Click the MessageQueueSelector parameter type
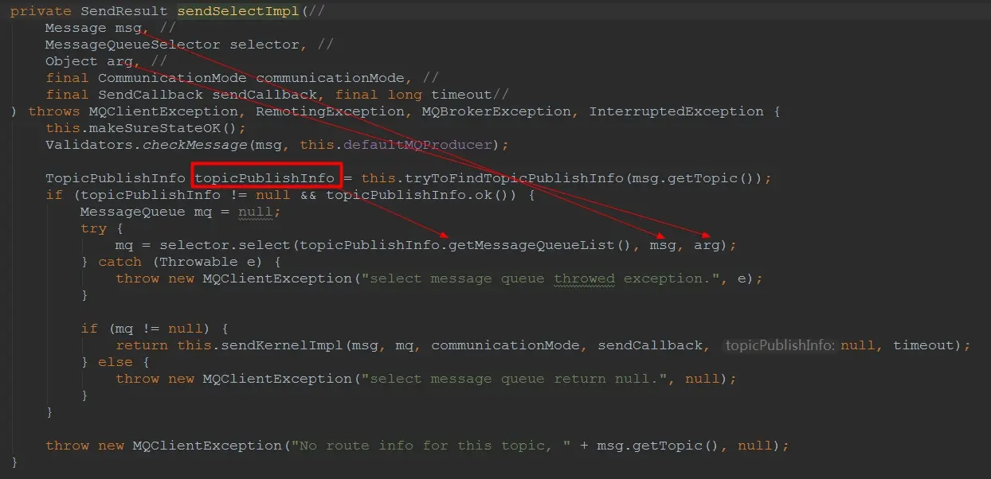 point(133,45)
